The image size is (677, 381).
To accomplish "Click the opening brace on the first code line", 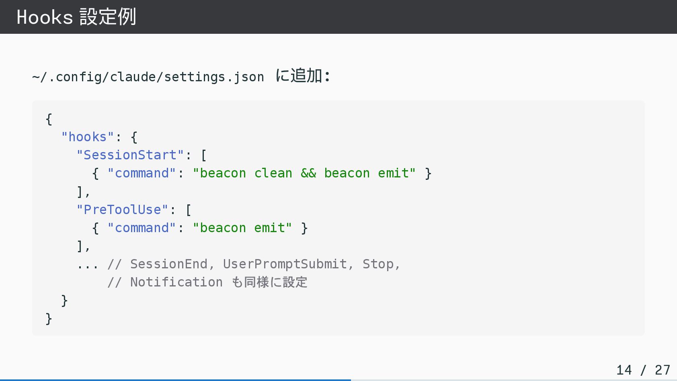I will point(49,119).
